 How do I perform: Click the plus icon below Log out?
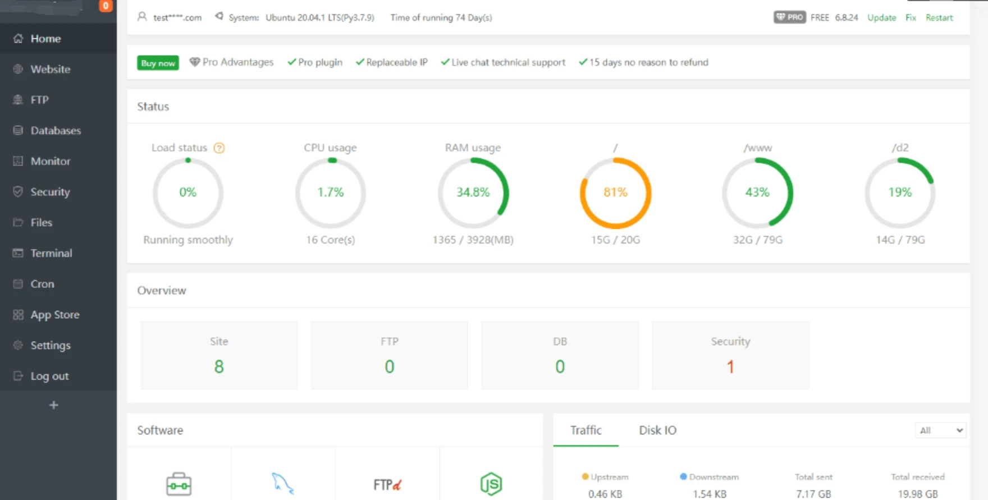pyautogui.click(x=54, y=405)
